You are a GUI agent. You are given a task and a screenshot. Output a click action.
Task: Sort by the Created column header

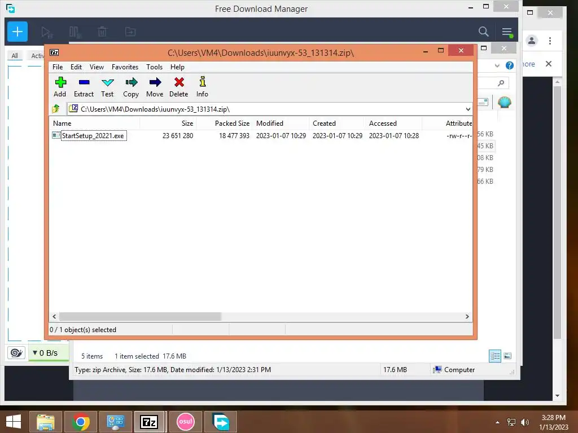tap(337, 123)
